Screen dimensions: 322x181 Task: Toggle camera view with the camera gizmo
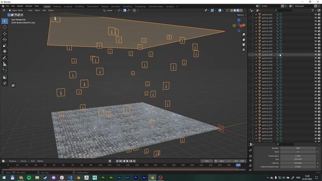click(x=244, y=45)
